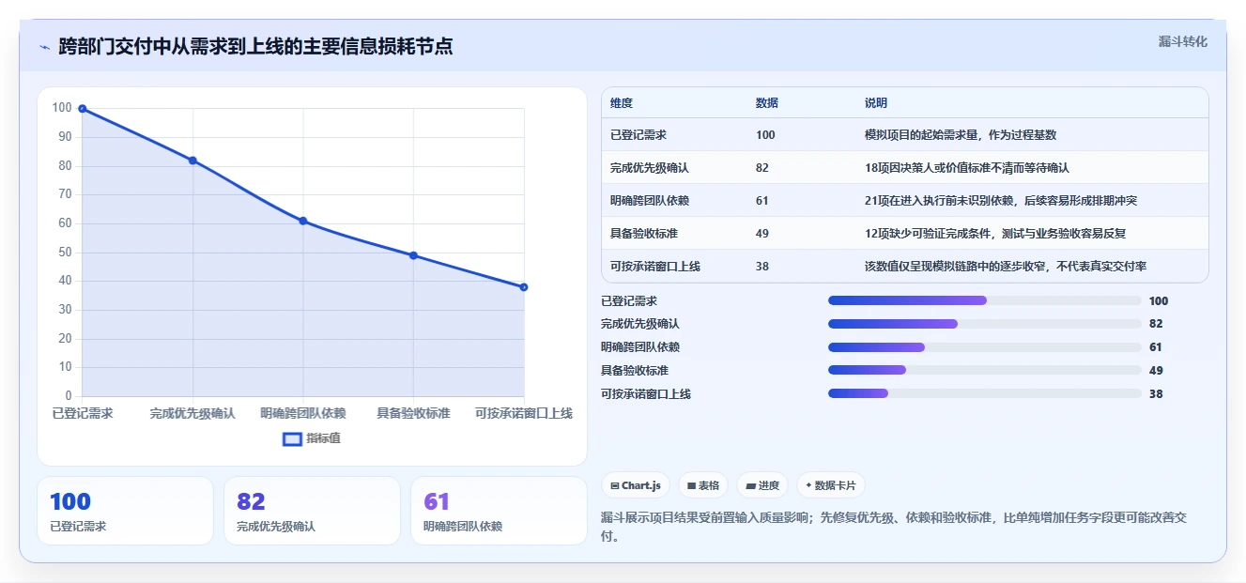Click description starting 18项因决策人
1246x583 pixels.
coord(967,168)
